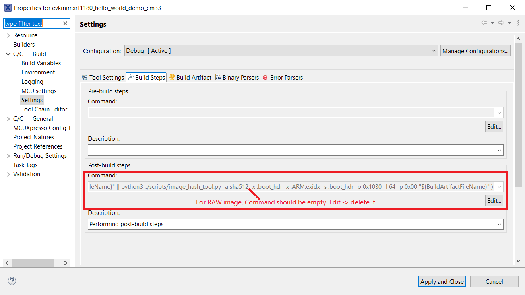Click the forward navigation arrow icon
This screenshot has width=525, height=295.
tap(501, 23)
